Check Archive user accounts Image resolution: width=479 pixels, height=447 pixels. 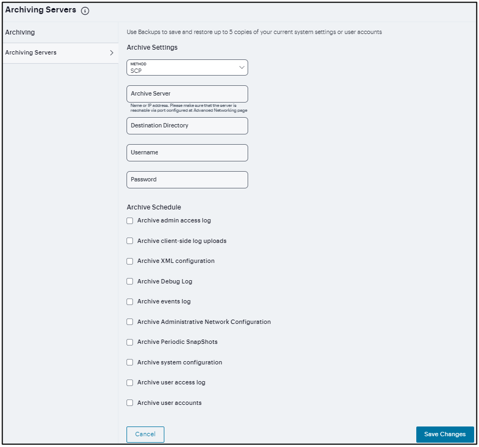tap(130, 402)
